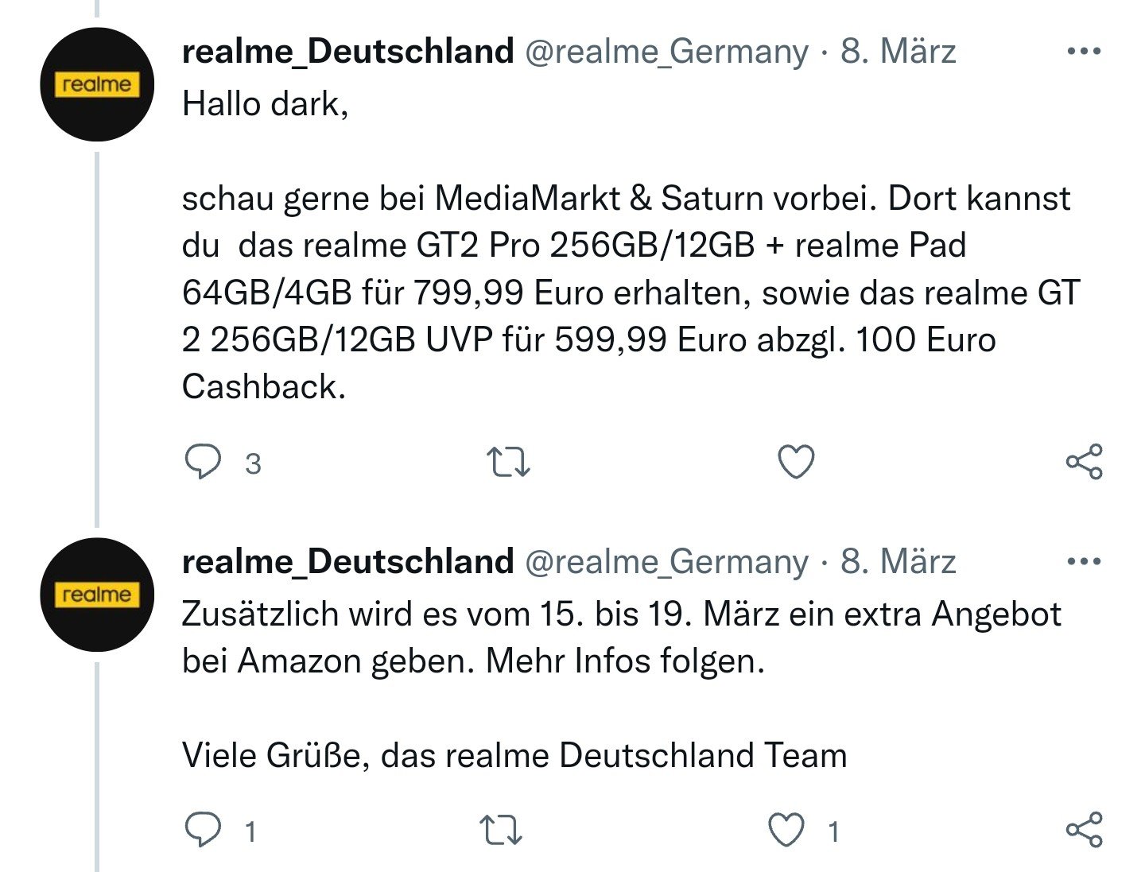Share the Amazon offer tweet
This screenshot has height=872, width=1145.
point(1084,830)
